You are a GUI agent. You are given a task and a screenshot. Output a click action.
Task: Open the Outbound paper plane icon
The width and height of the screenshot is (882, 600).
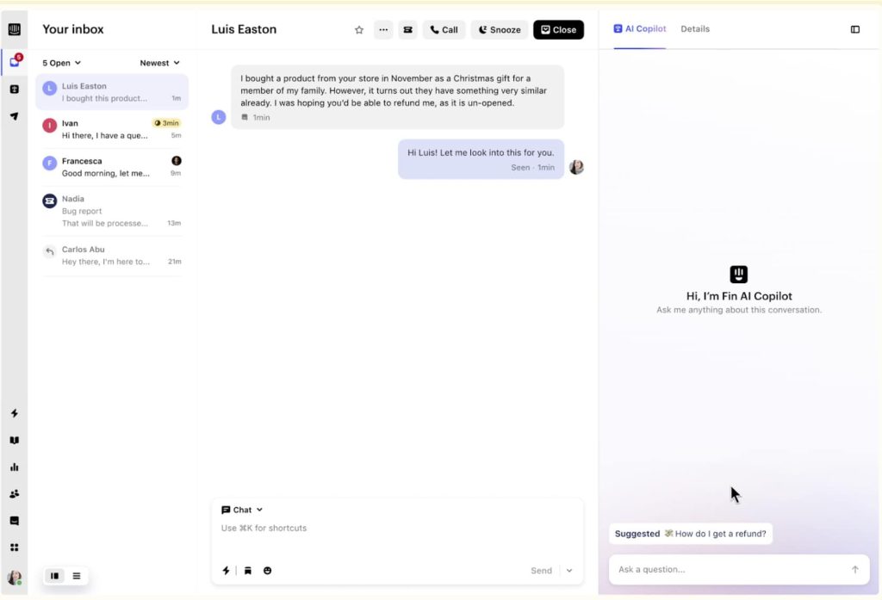click(x=15, y=116)
